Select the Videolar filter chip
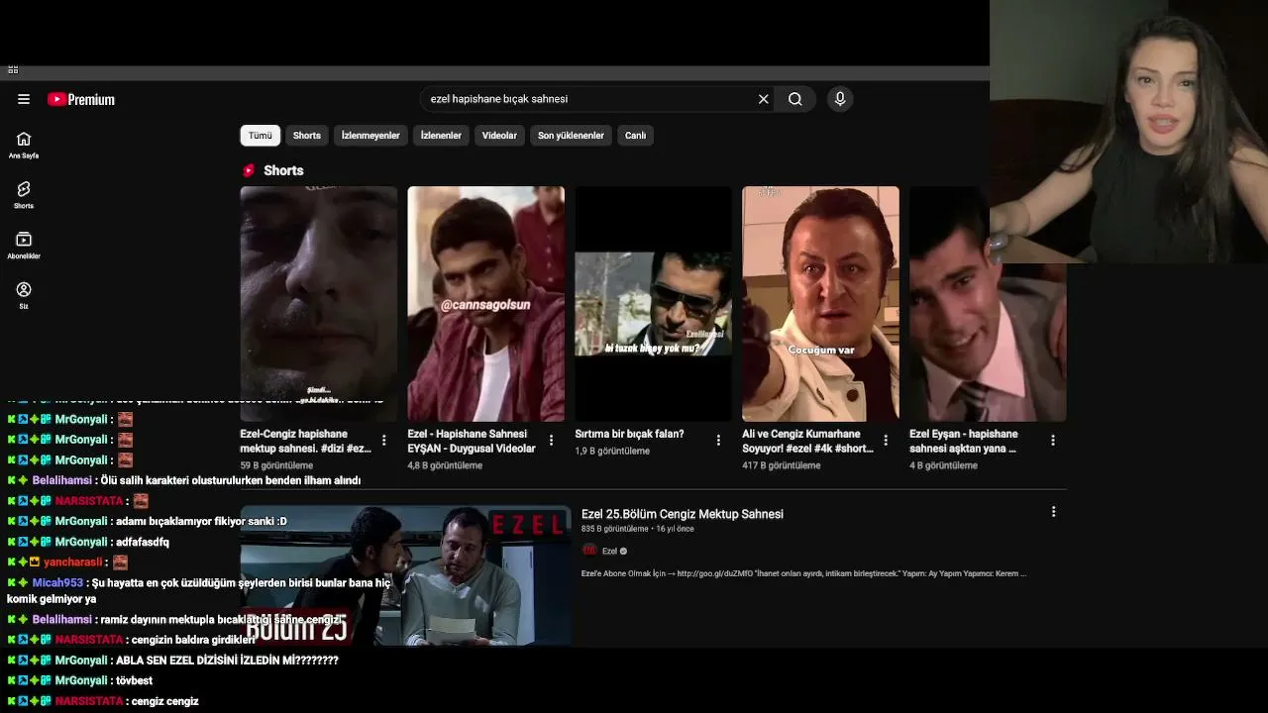The width and height of the screenshot is (1268, 713). click(x=499, y=136)
